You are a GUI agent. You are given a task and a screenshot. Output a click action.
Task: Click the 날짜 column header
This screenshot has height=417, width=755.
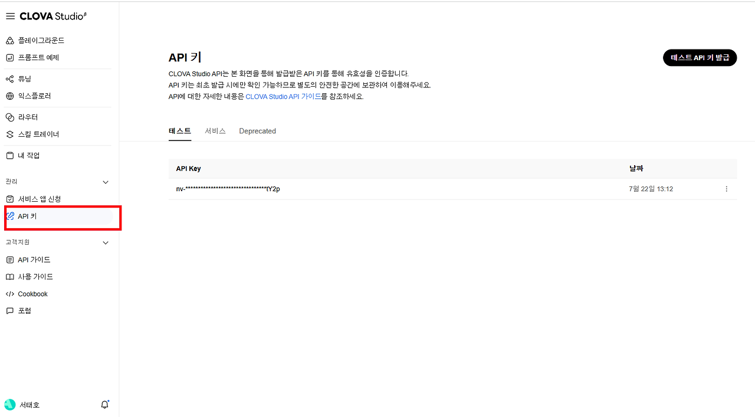(636, 169)
